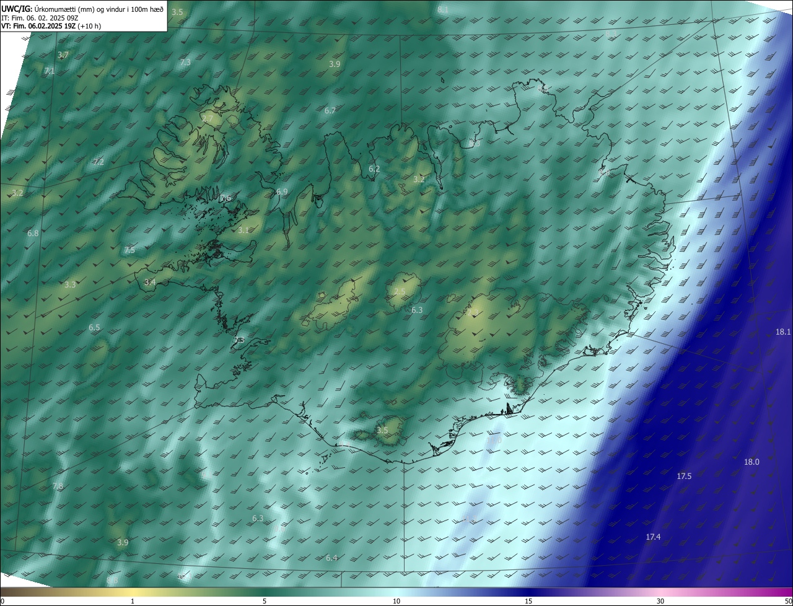Click the 6.9 value label on the map
The height and width of the screenshot is (606, 793).
point(282,192)
